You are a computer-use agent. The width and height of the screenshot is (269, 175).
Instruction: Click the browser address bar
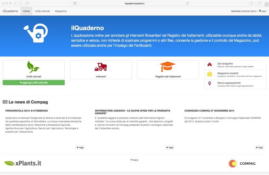pos(134,3)
